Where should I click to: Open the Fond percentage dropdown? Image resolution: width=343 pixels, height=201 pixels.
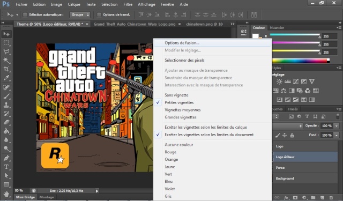click(337, 135)
